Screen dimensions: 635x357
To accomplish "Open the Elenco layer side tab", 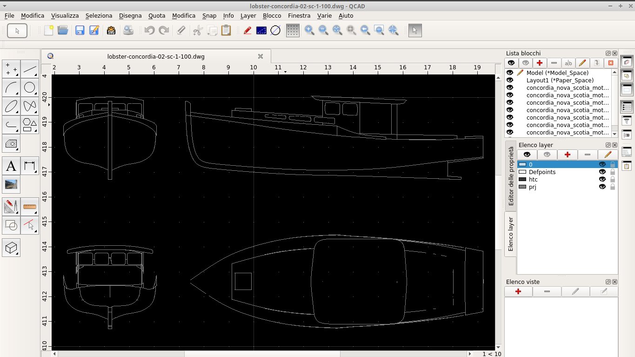I will coord(510,235).
